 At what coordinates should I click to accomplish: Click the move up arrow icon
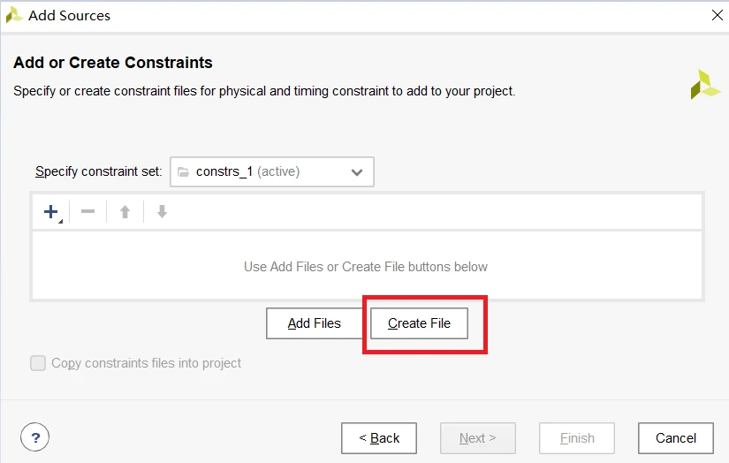pyautogui.click(x=125, y=212)
